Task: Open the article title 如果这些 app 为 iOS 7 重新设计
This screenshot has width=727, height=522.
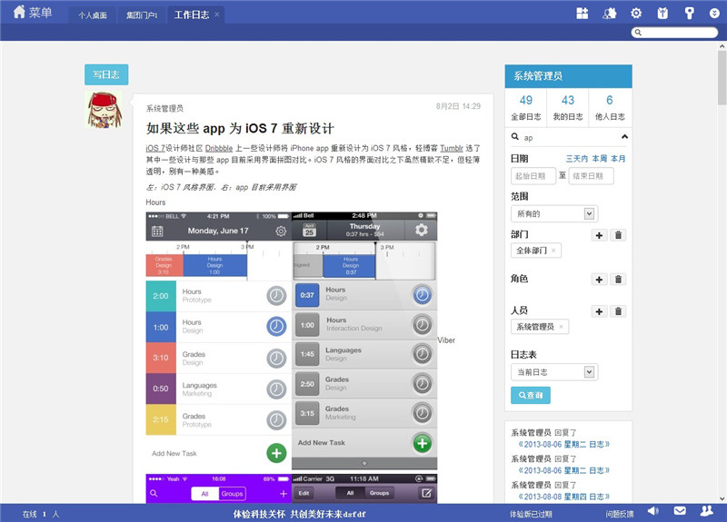Action: [240, 128]
